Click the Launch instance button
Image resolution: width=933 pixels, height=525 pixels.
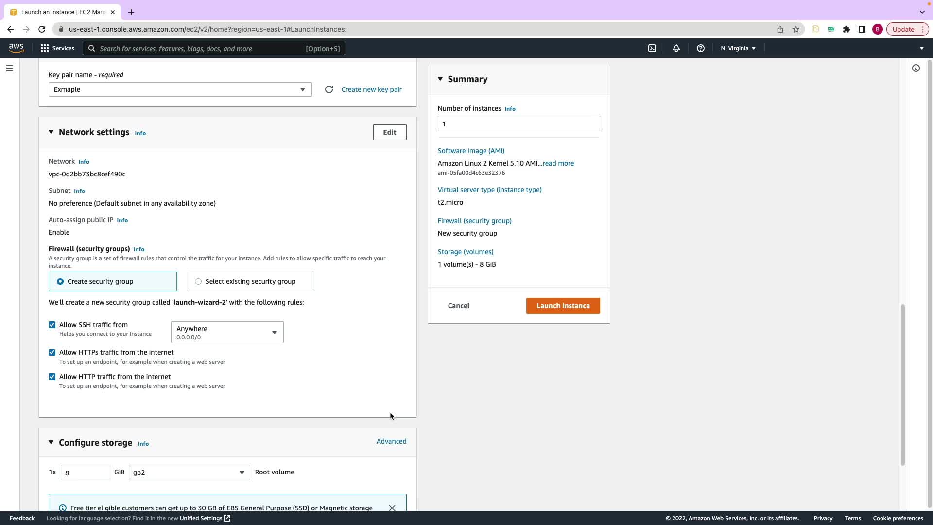tap(563, 306)
